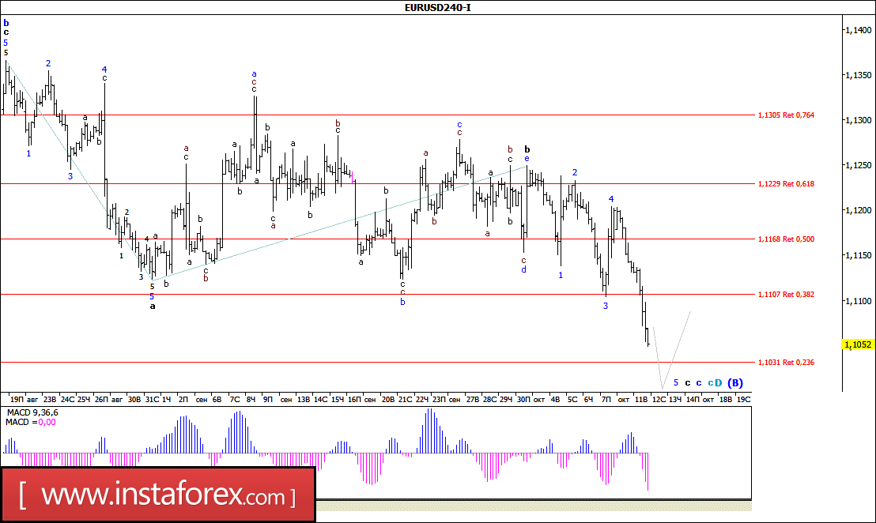Pick the 1,1031 Ret 0,236 level label

tap(786, 363)
